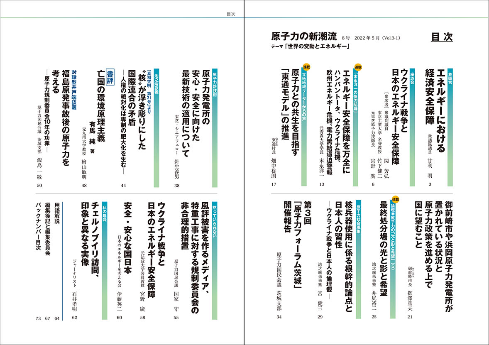The image size is (489, 345).
Task: Click the subtitle "欧州エネルギー危機、電力需給逼迫警報"
Action: pos(329,122)
